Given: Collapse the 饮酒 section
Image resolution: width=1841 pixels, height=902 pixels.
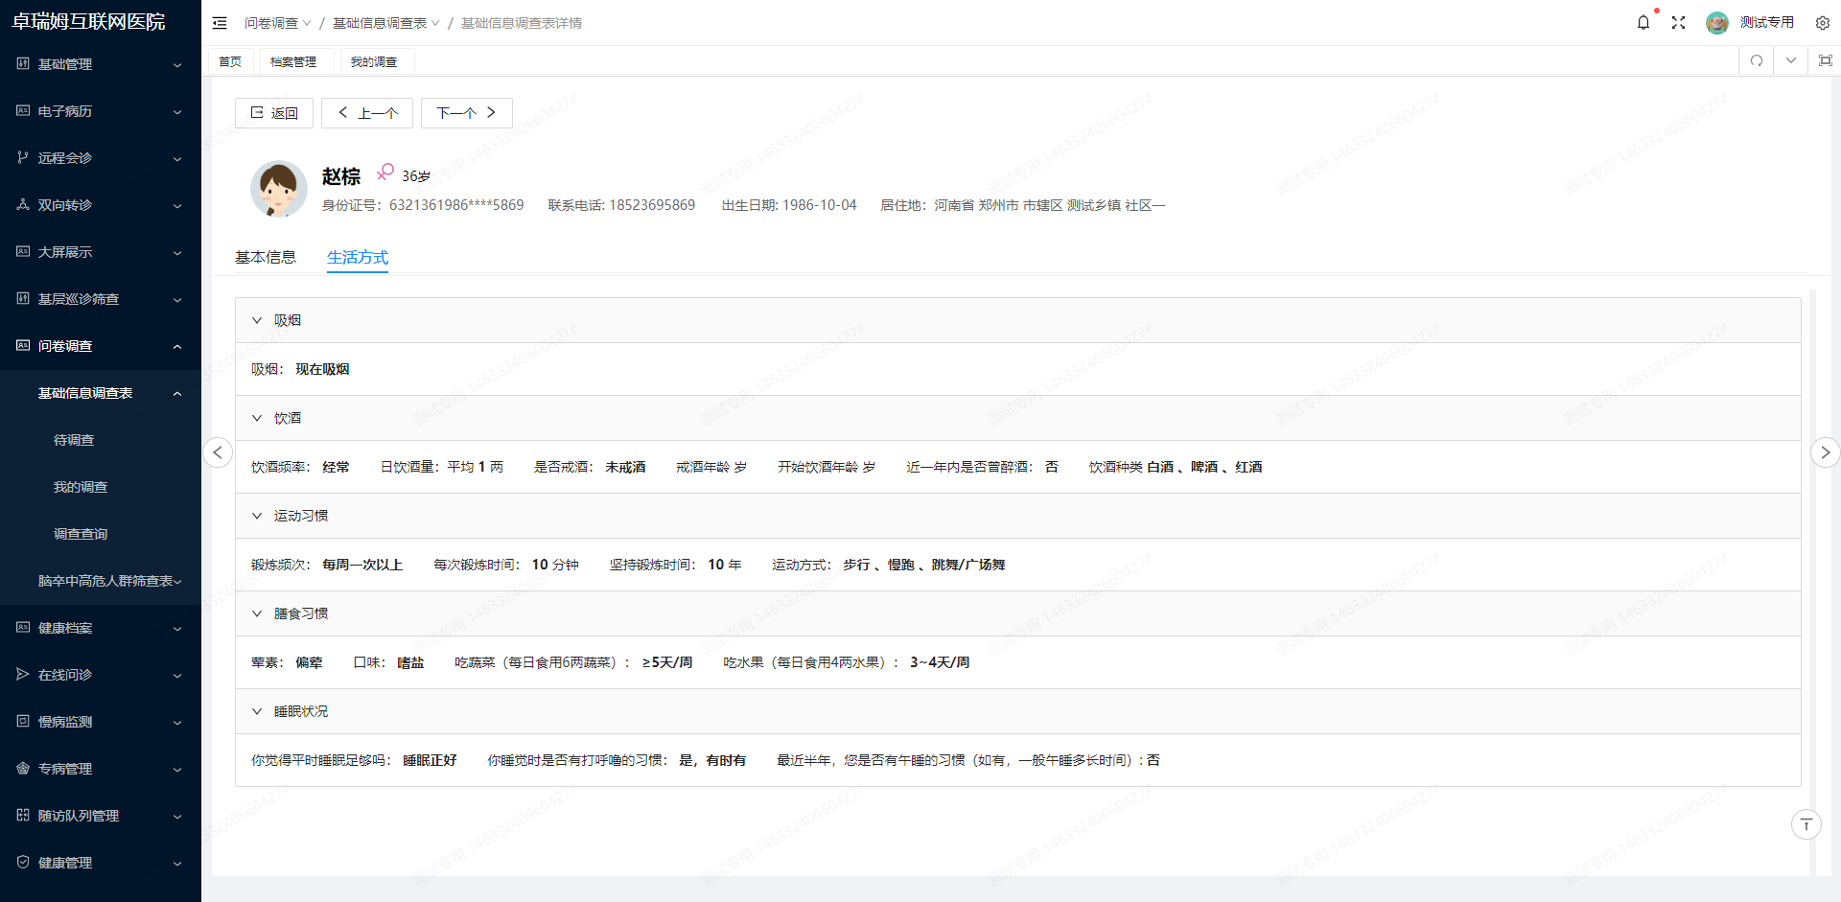Looking at the screenshot, I should [257, 418].
